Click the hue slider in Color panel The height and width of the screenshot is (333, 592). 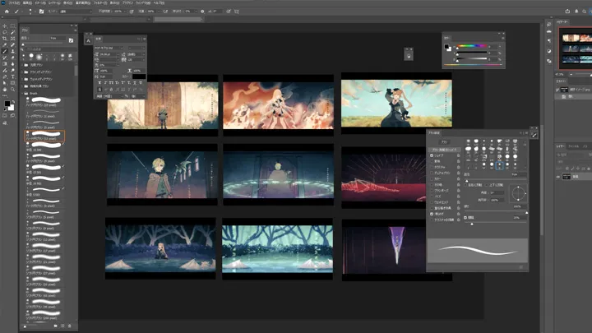coord(472,46)
